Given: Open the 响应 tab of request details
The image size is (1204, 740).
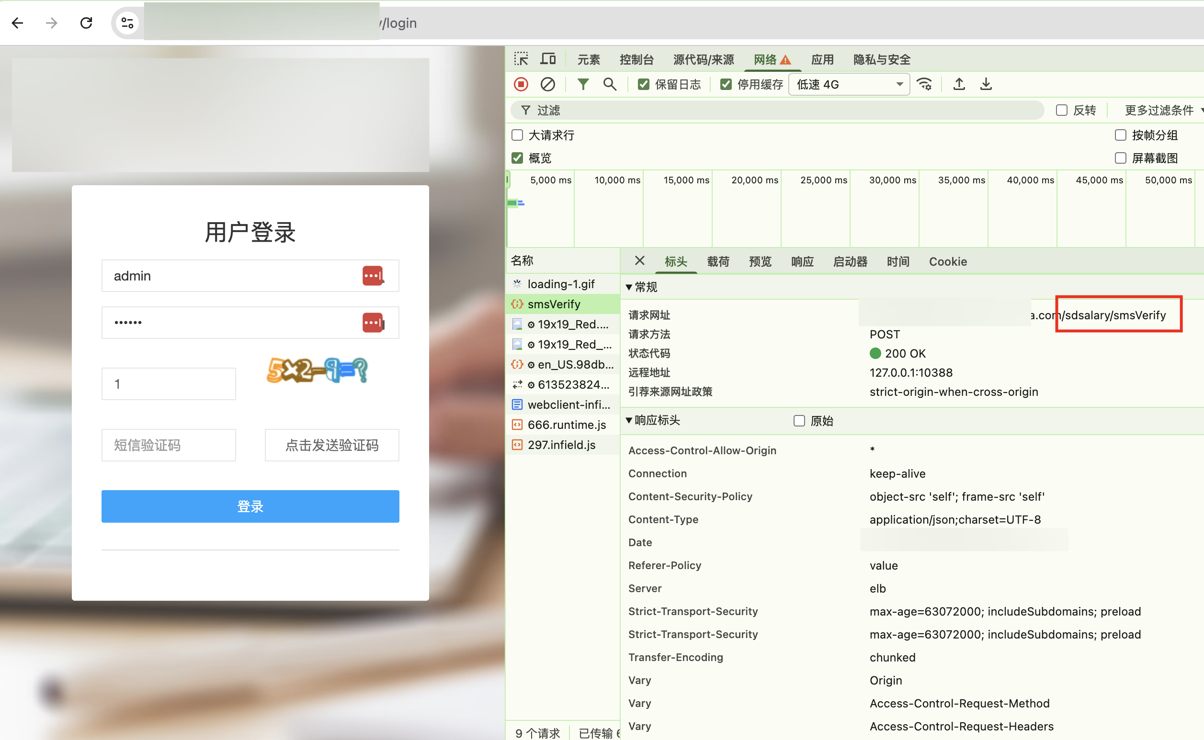Looking at the screenshot, I should click(x=802, y=262).
